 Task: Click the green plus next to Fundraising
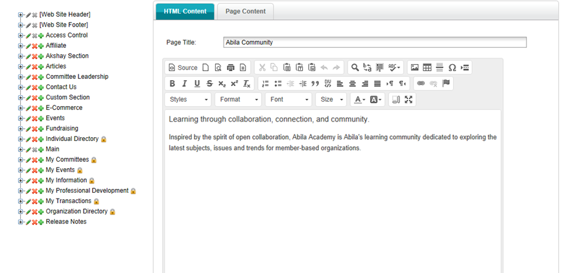(x=41, y=129)
